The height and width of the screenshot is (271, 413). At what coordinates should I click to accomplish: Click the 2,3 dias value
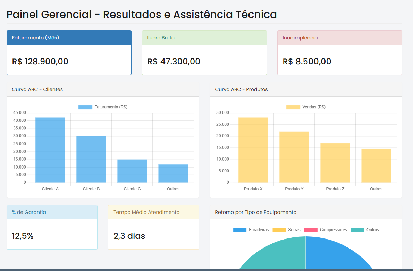click(129, 236)
